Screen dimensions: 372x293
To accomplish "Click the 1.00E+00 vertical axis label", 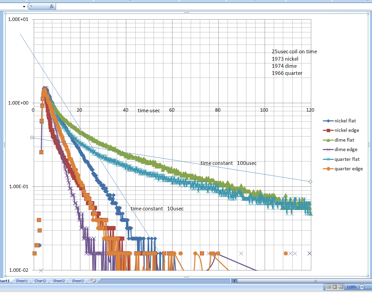I will [x=18, y=103].
